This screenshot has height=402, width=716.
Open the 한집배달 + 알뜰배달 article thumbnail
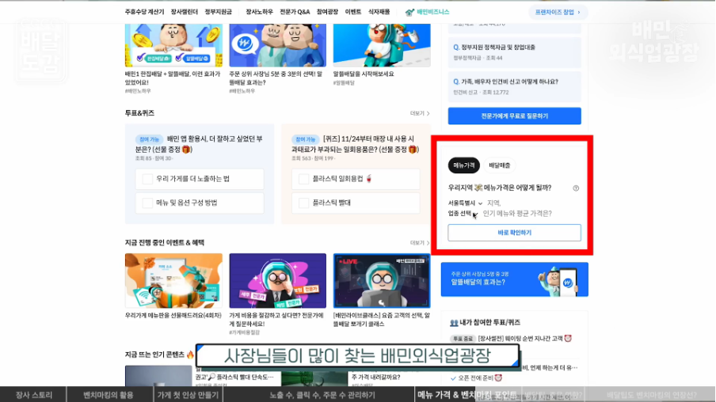(173, 45)
